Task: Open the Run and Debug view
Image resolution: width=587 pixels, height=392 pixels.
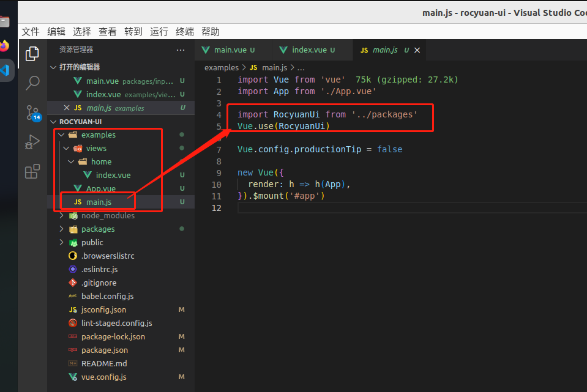Action: coord(32,142)
